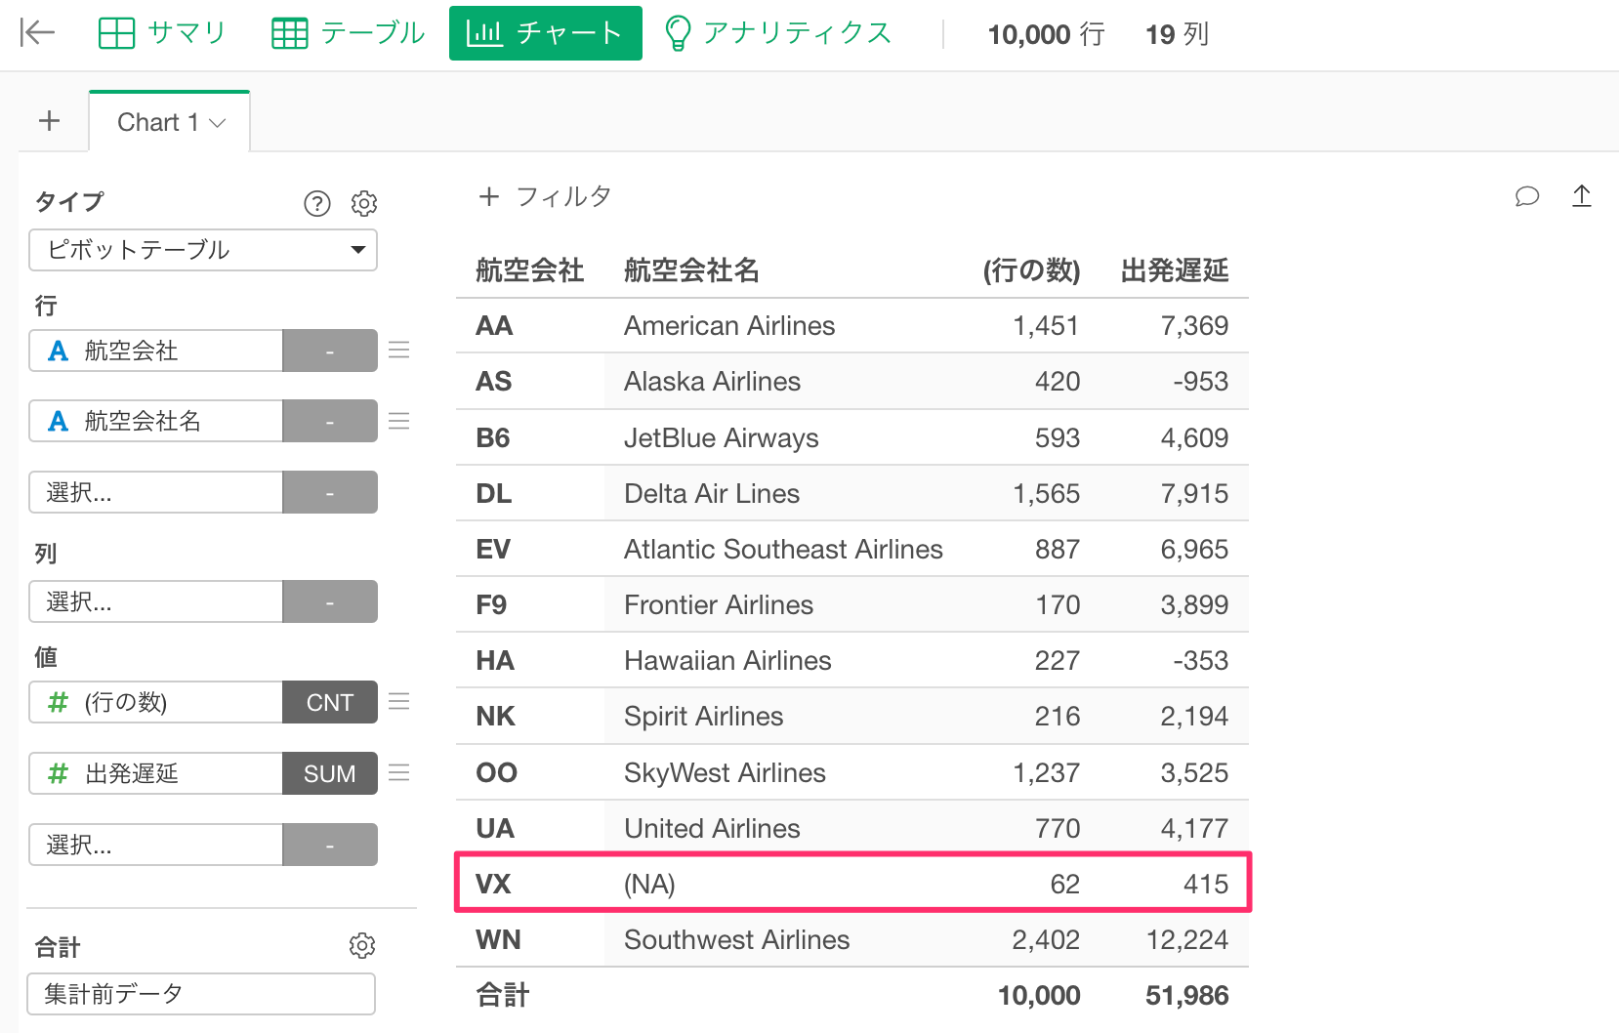This screenshot has width=1619, height=1033.
Task: Open the menu icon beside (行の数) value
Action: [398, 701]
